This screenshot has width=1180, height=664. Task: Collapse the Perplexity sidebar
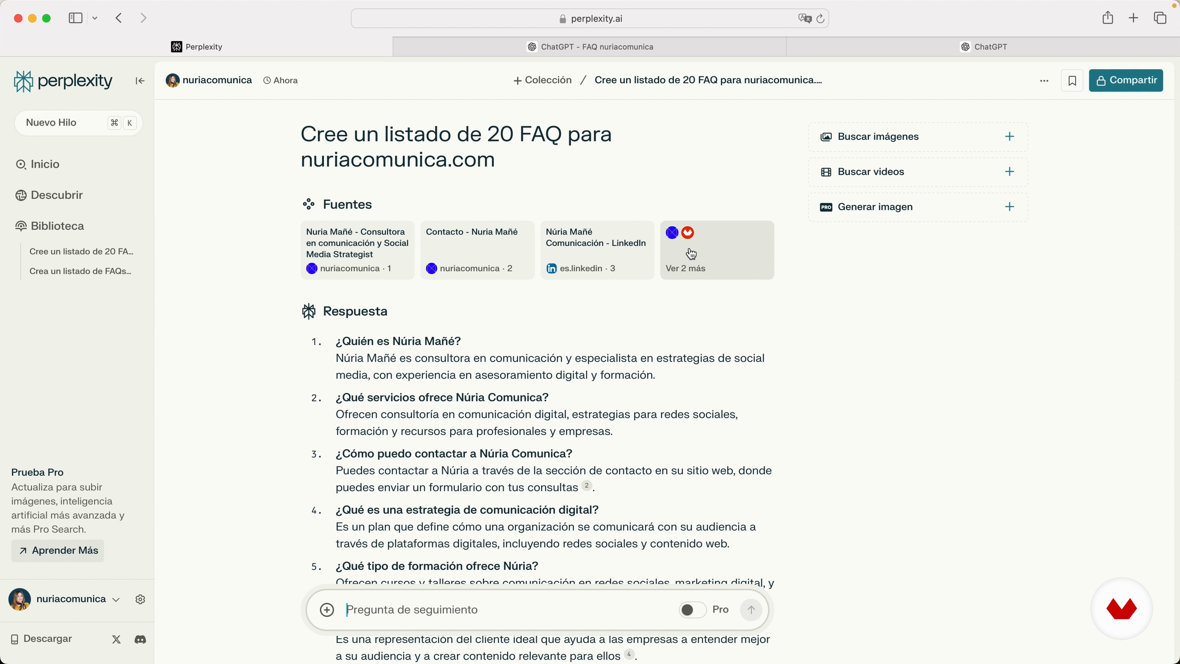tap(140, 81)
